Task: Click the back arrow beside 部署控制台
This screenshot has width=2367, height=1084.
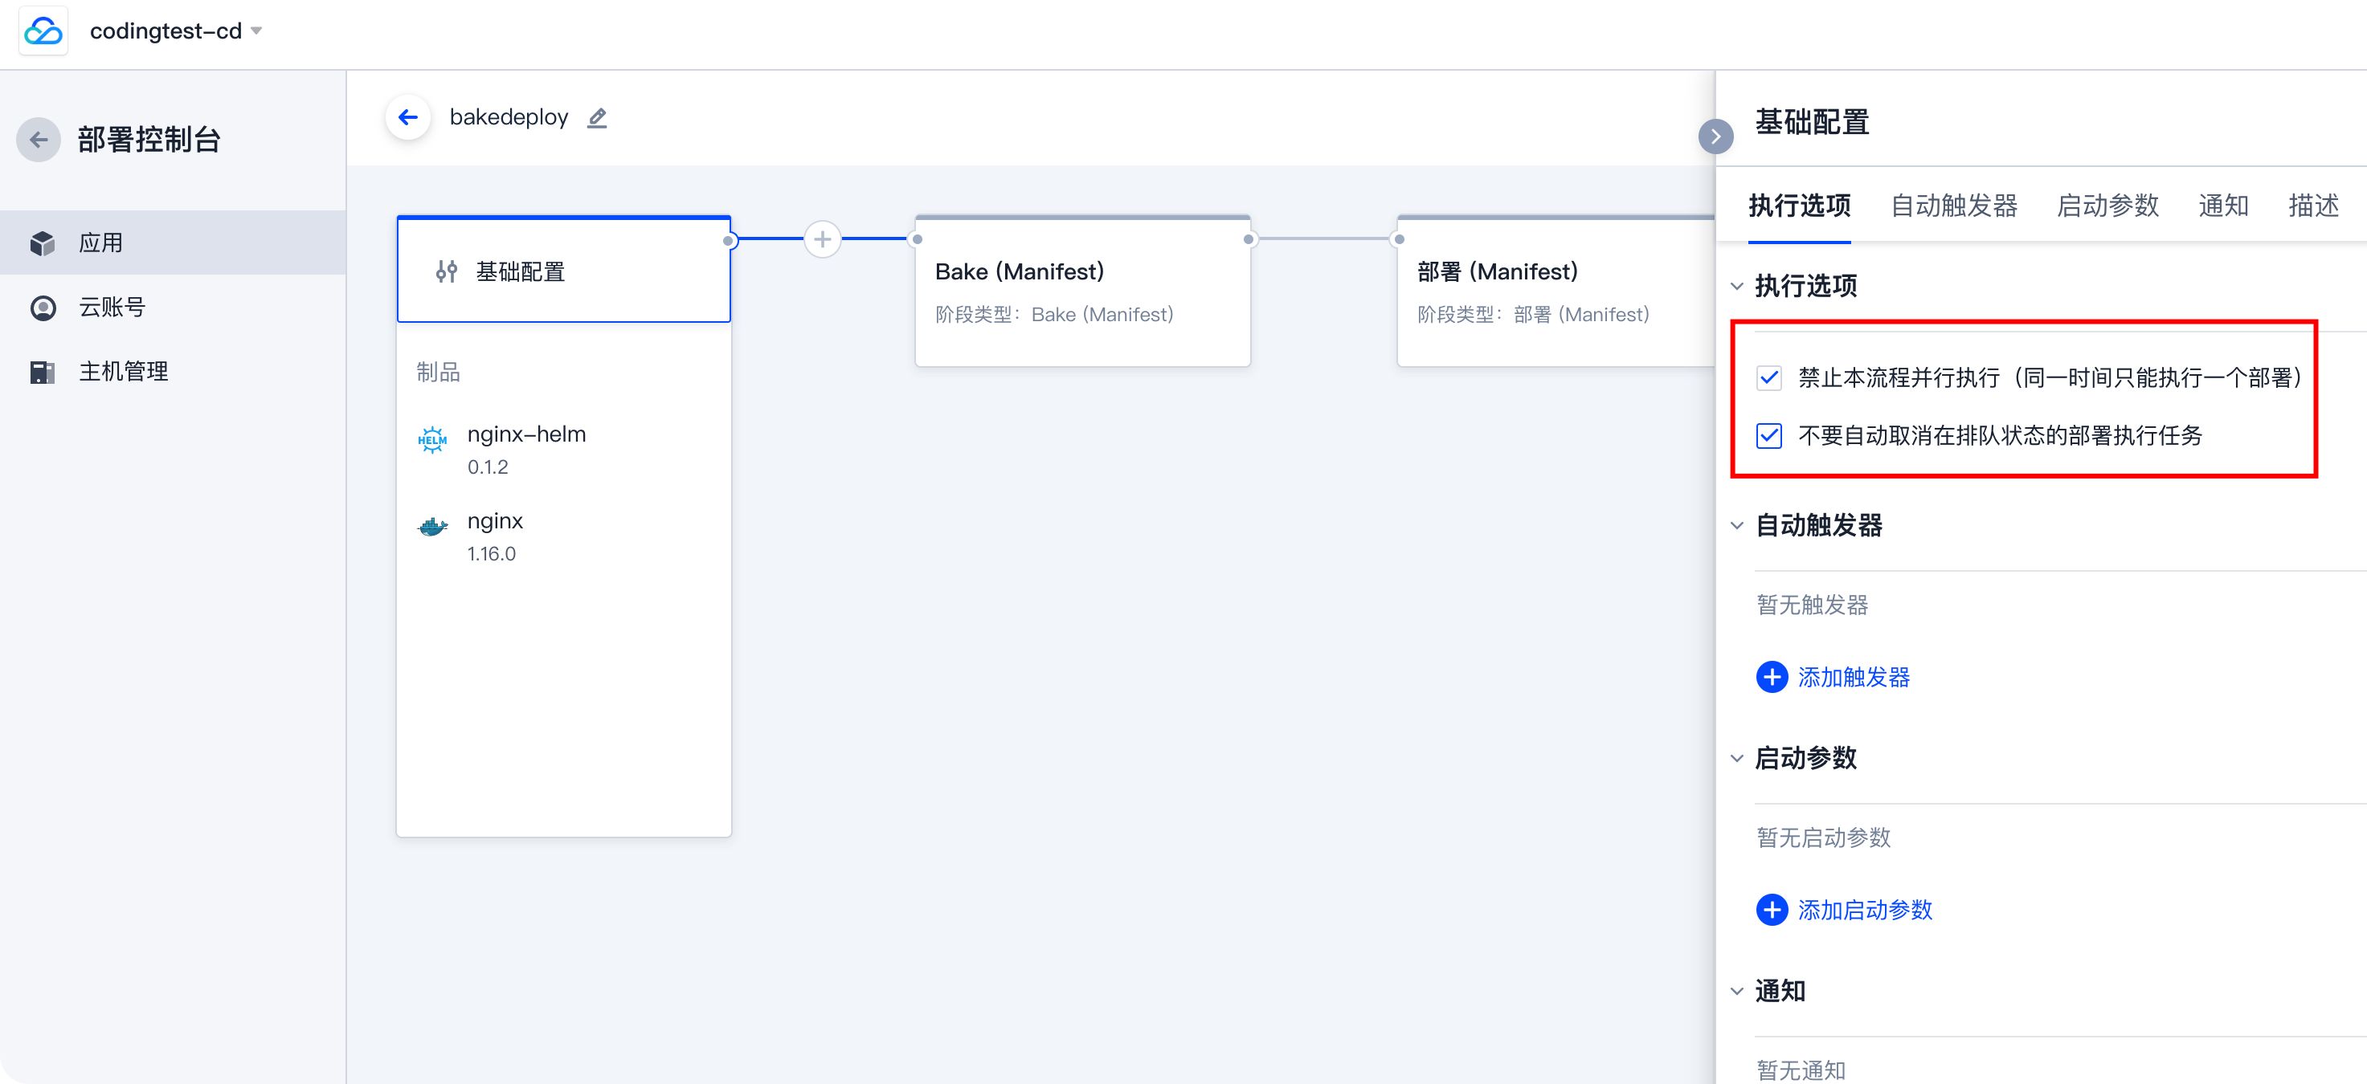Action: click(39, 140)
